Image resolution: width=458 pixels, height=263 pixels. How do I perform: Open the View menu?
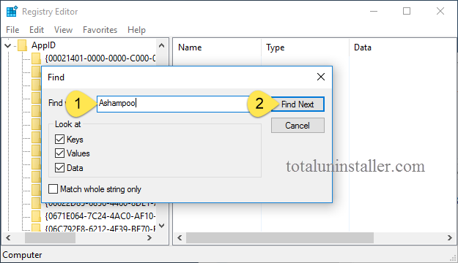tap(63, 30)
